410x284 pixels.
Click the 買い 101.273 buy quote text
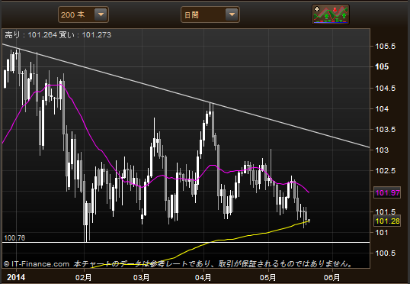pyautogui.click(x=85, y=35)
